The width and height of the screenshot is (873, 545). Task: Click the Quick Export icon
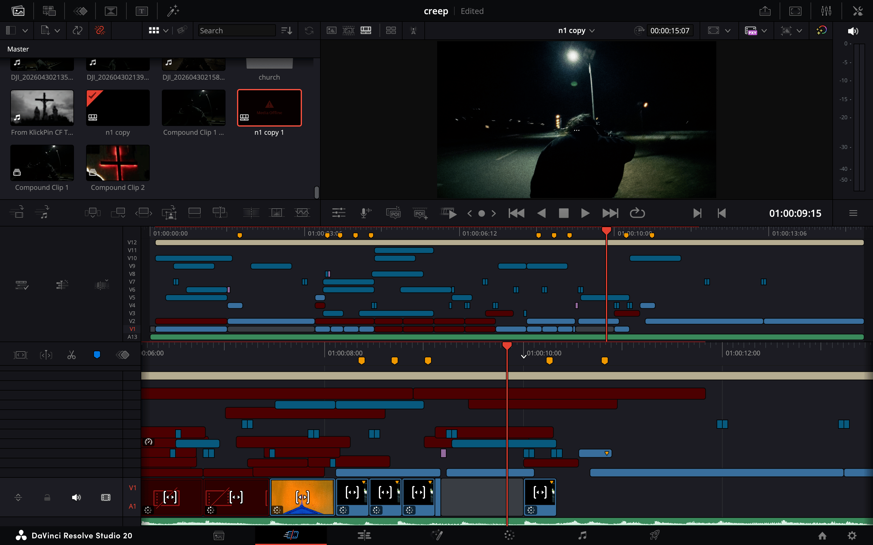[765, 11]
